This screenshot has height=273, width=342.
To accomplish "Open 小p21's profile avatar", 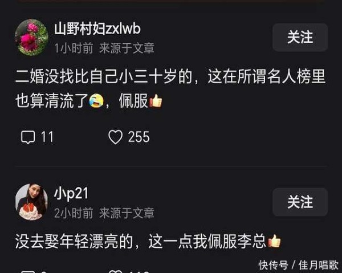I will point(31,202).
